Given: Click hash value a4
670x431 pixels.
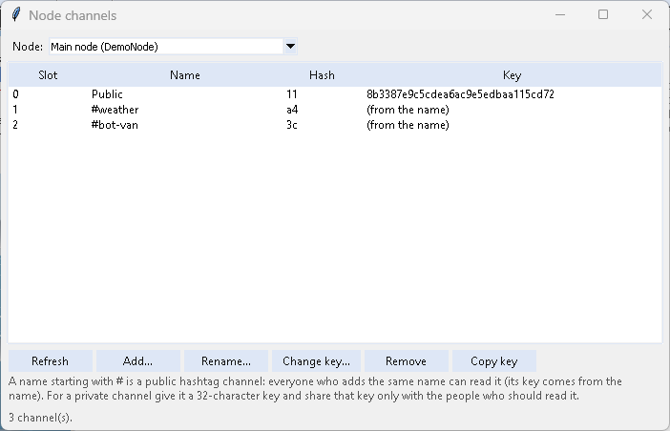Looking at the screenshot, I should 292,110.
